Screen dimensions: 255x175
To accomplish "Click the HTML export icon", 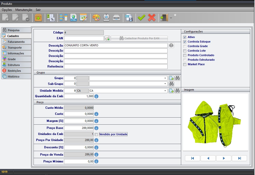I will 73,18.
